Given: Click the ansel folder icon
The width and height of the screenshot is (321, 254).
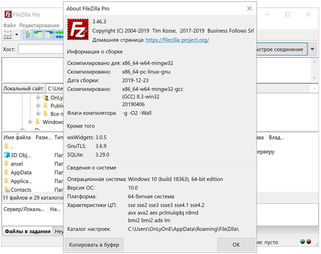Looking at the screenshot, I should click(x=6, y=164).
